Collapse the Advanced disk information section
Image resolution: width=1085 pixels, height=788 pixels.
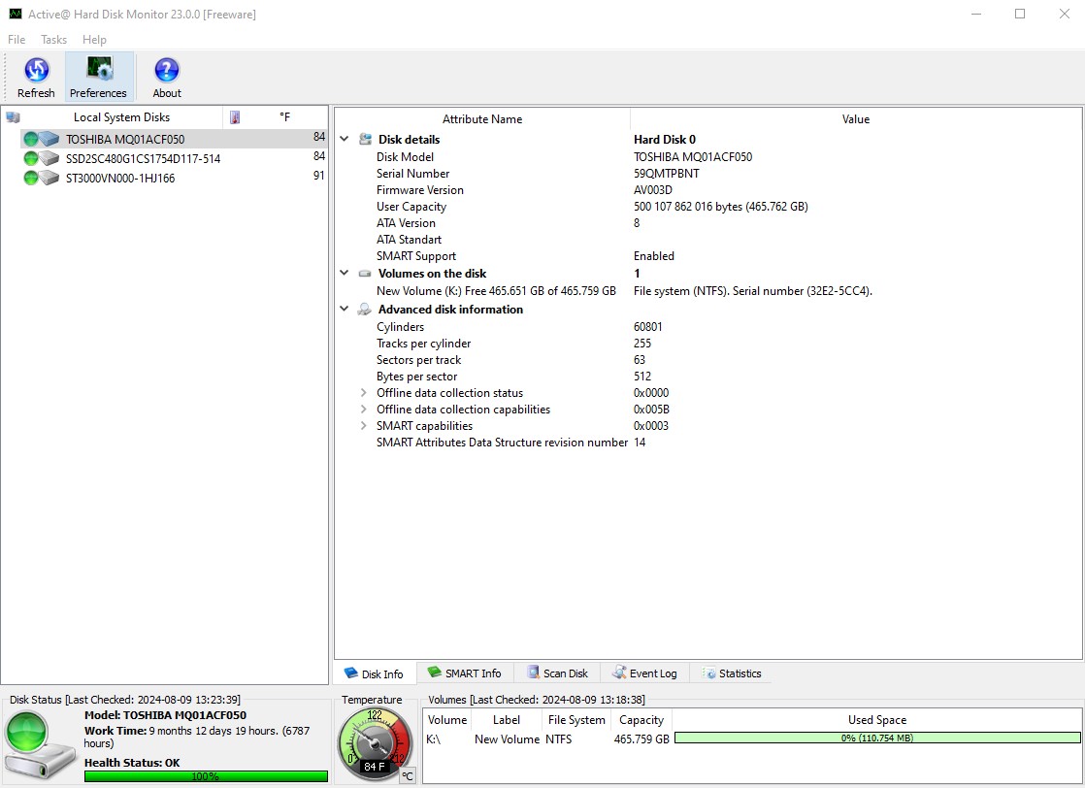(x=345, y=309)
